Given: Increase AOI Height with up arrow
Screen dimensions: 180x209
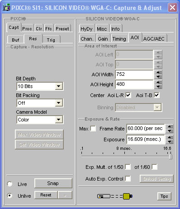Looking at the screenshot, I should click(158, 82).
